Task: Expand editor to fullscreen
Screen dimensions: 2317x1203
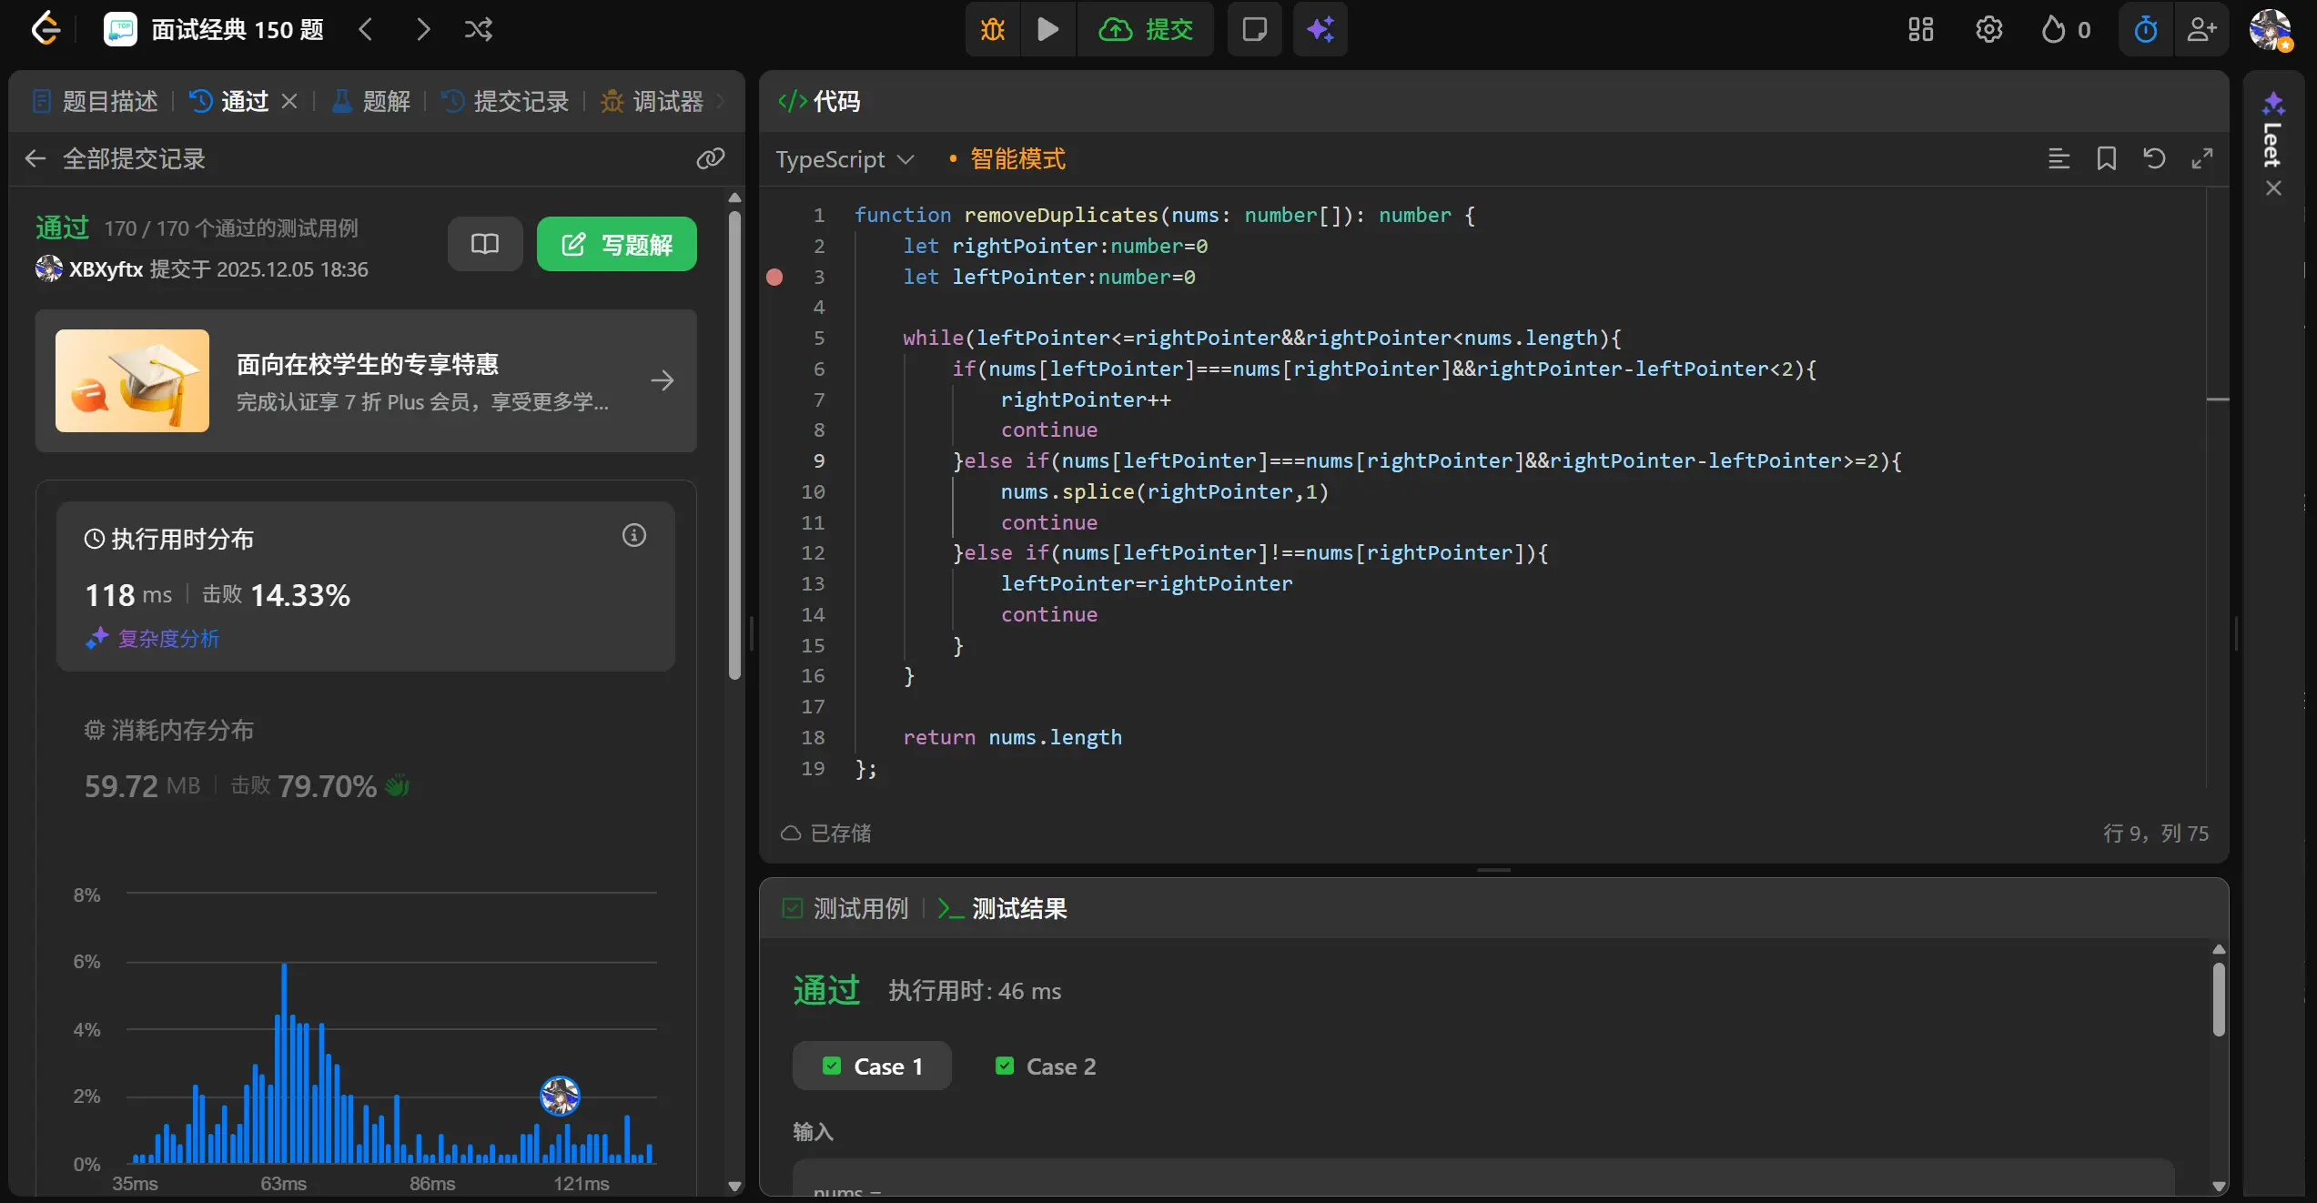Action: coord(2201,159)
